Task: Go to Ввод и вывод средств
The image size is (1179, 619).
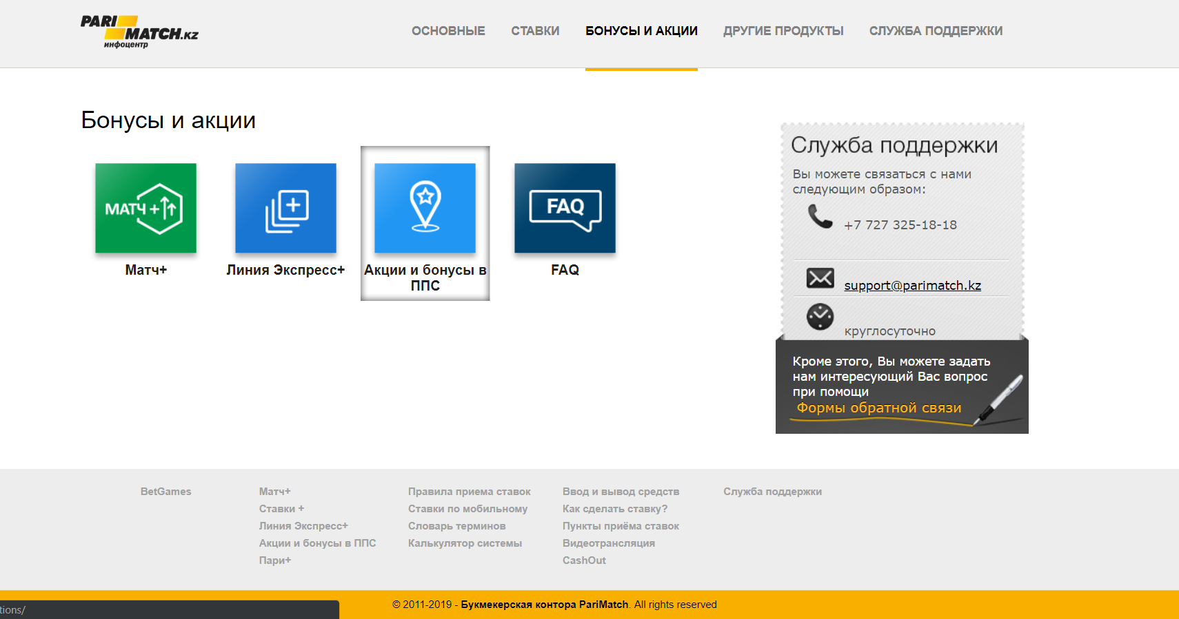Action: tap(621, 492)
